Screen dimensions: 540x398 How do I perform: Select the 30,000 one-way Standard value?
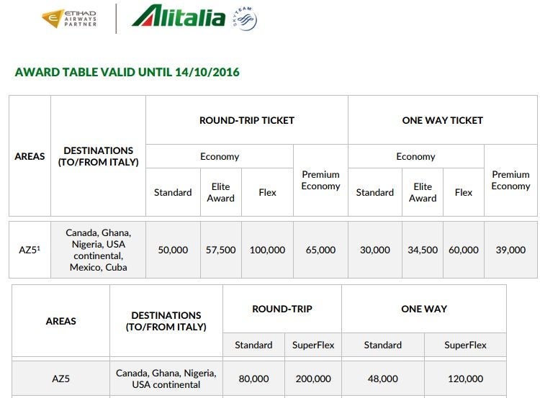pos(374,250)
